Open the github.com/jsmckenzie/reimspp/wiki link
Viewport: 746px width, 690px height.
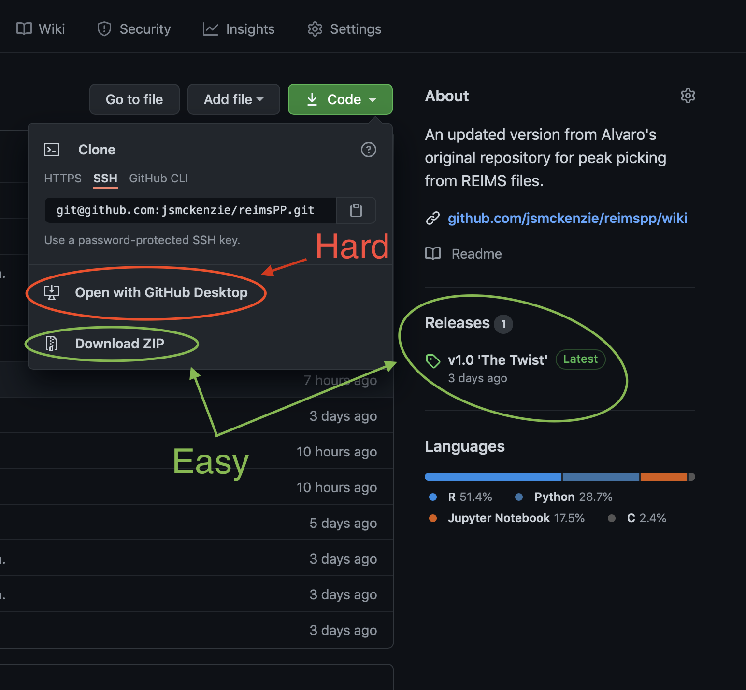coord(568,218)
